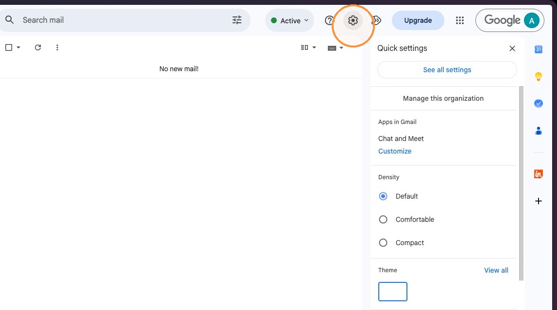Select Default density
557x310 pixels.
(383, 196)
